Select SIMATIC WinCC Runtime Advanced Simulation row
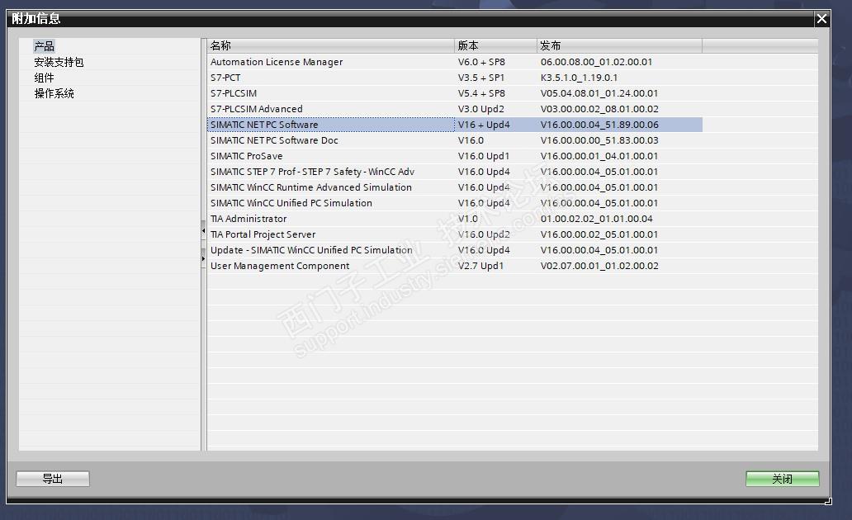The width and height of the screenshot is (852, 520). [455, 187]
